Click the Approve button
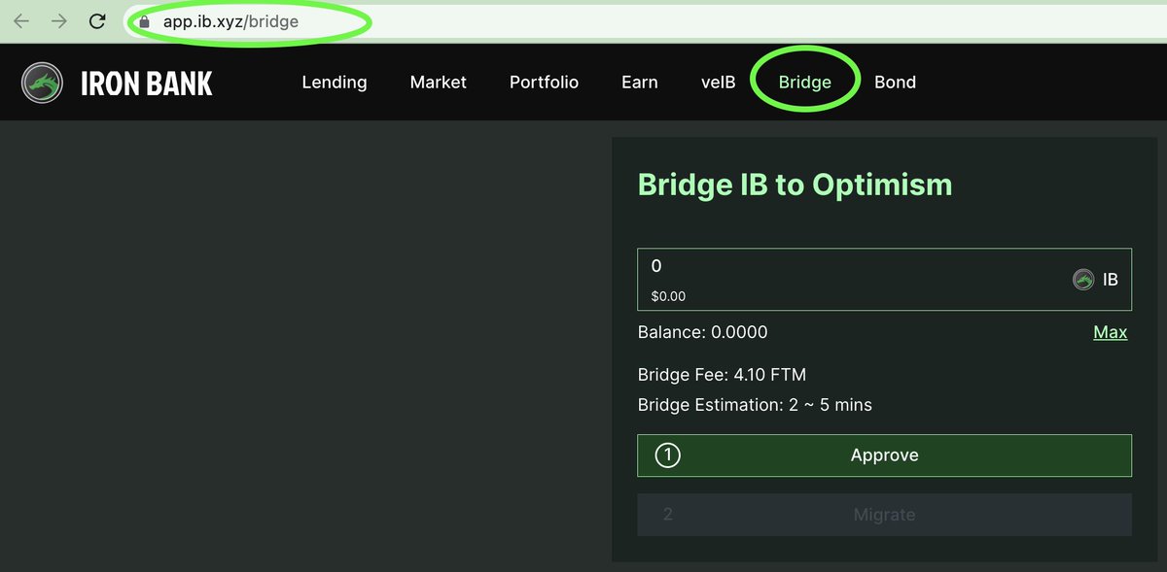 point(884,455)
